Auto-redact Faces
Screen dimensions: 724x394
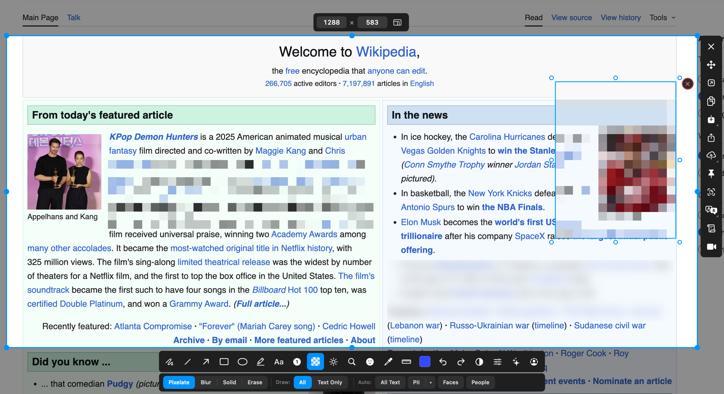click(x=451, y=382)
